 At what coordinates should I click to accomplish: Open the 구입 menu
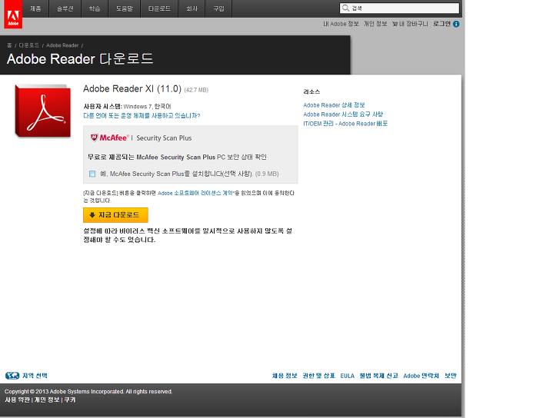218,8
